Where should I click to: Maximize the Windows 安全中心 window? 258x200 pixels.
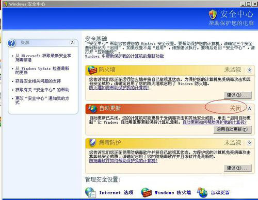coord(249,4)
